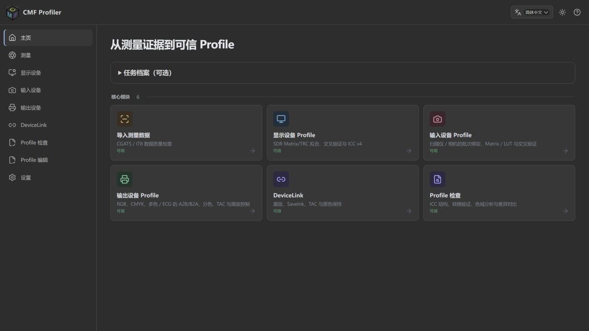Open the 简体中文 language dropdown
Viewport: 589px width, 331px height.
tap(532, 12)
